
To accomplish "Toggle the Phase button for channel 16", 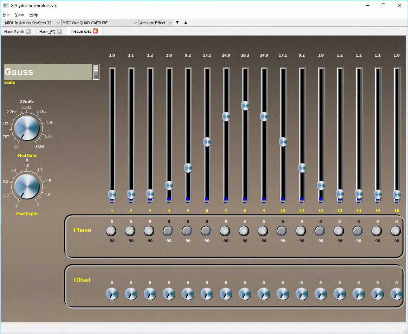I will pyautogui.click(x=396, y=231).
